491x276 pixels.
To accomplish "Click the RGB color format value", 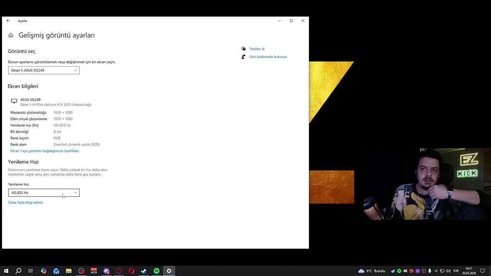I will point(57,138).
